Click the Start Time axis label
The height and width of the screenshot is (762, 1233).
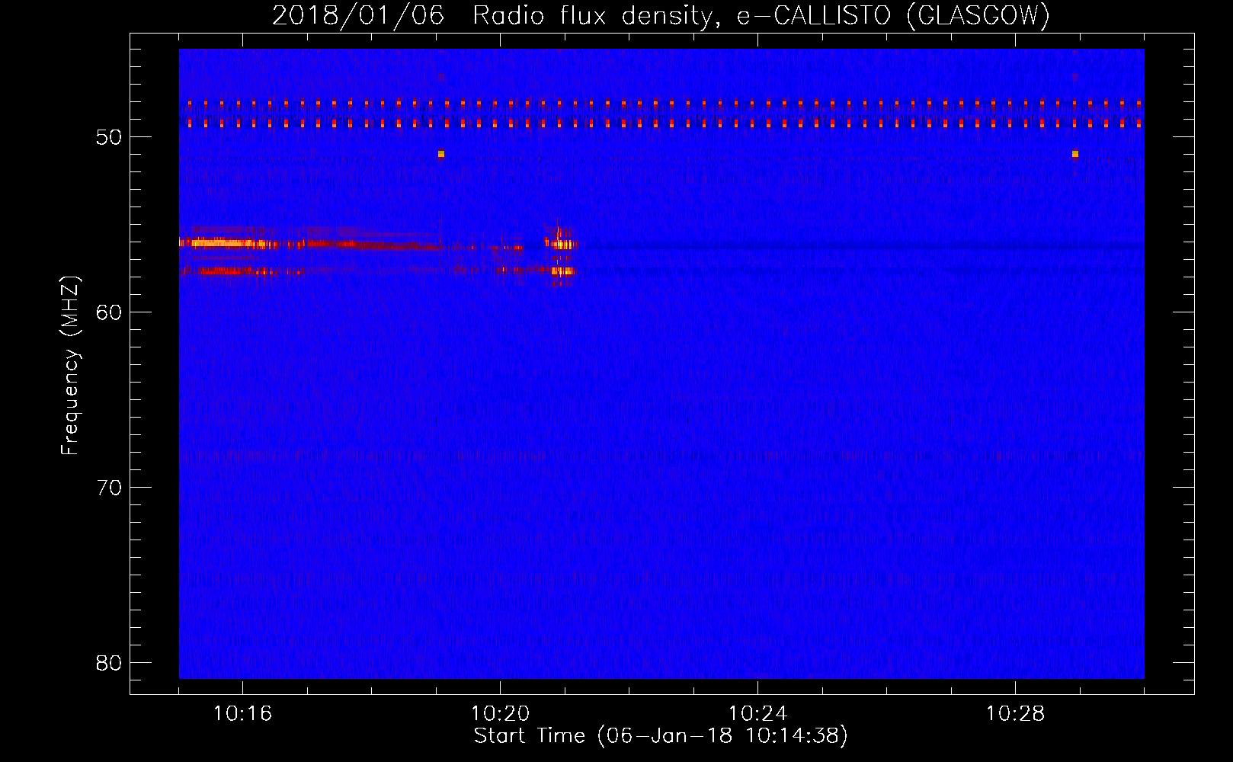click(x=661, y=735)
